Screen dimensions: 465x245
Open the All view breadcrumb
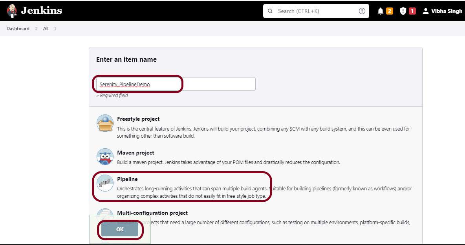point(46,29)
